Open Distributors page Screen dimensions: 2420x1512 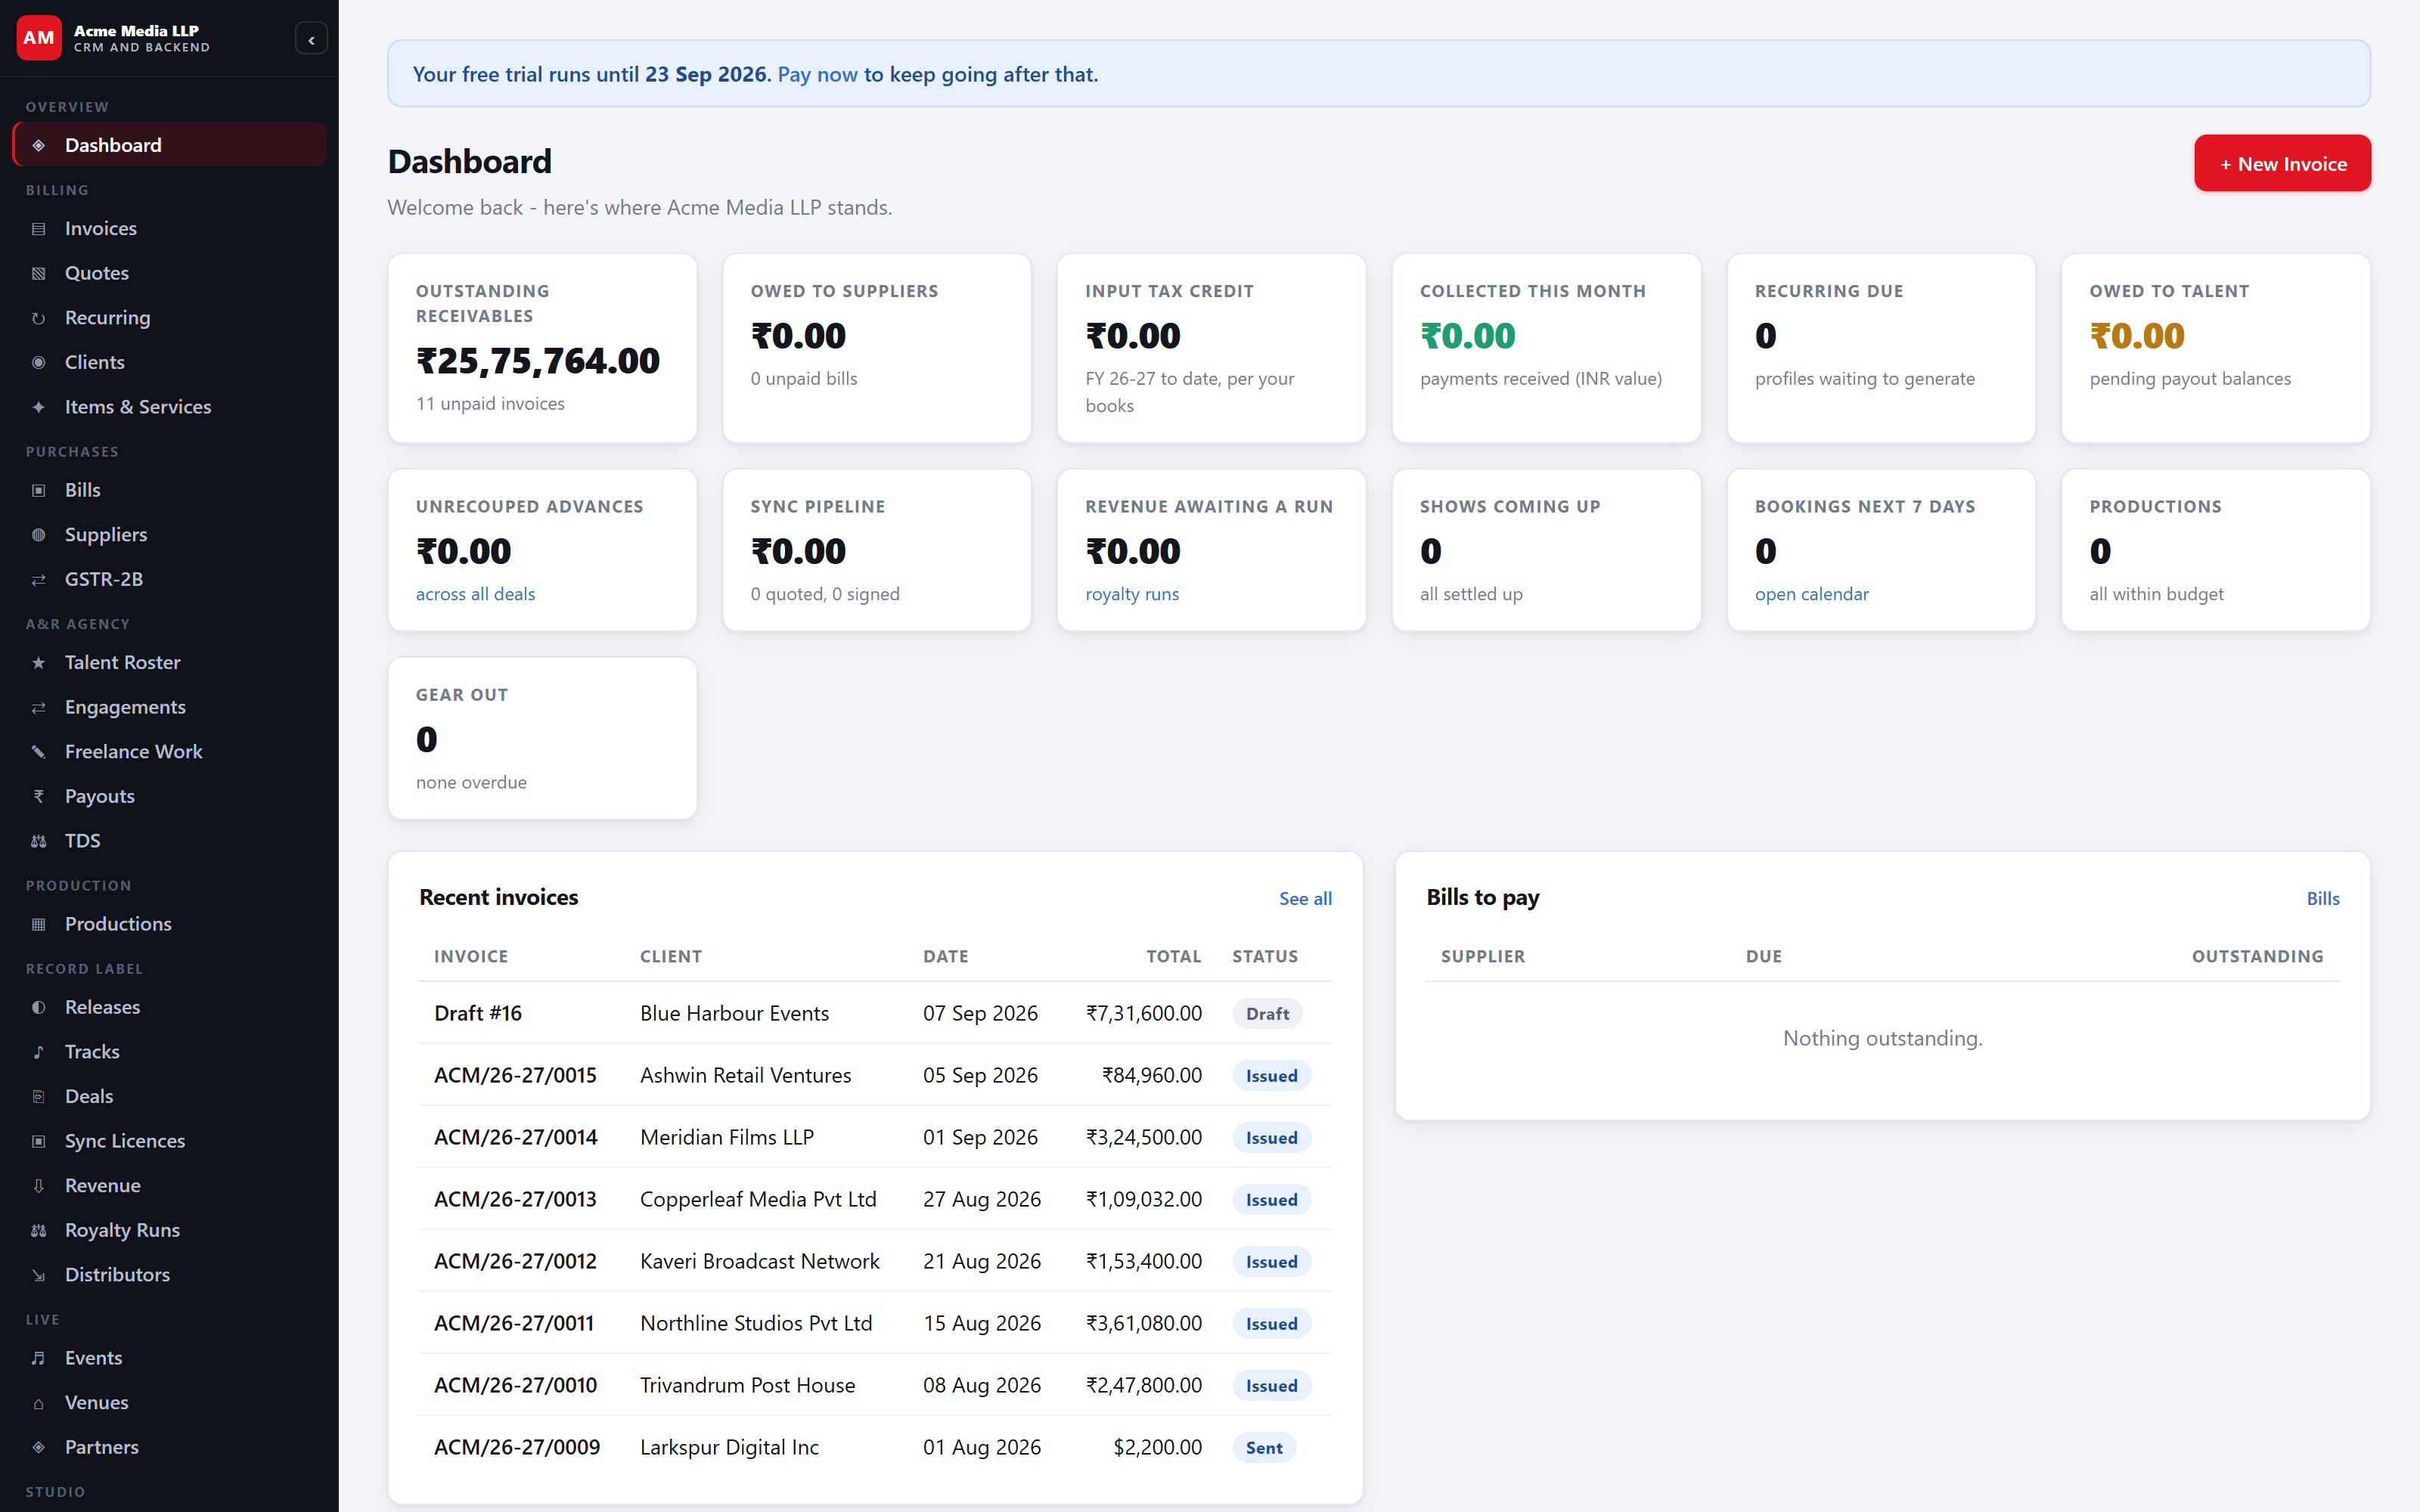(169, 1275)
